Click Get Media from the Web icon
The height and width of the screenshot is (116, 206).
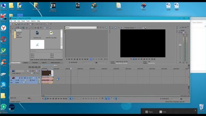(x=23, y=28)
